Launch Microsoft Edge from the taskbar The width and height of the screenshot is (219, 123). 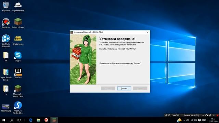(x=30, y=120)
